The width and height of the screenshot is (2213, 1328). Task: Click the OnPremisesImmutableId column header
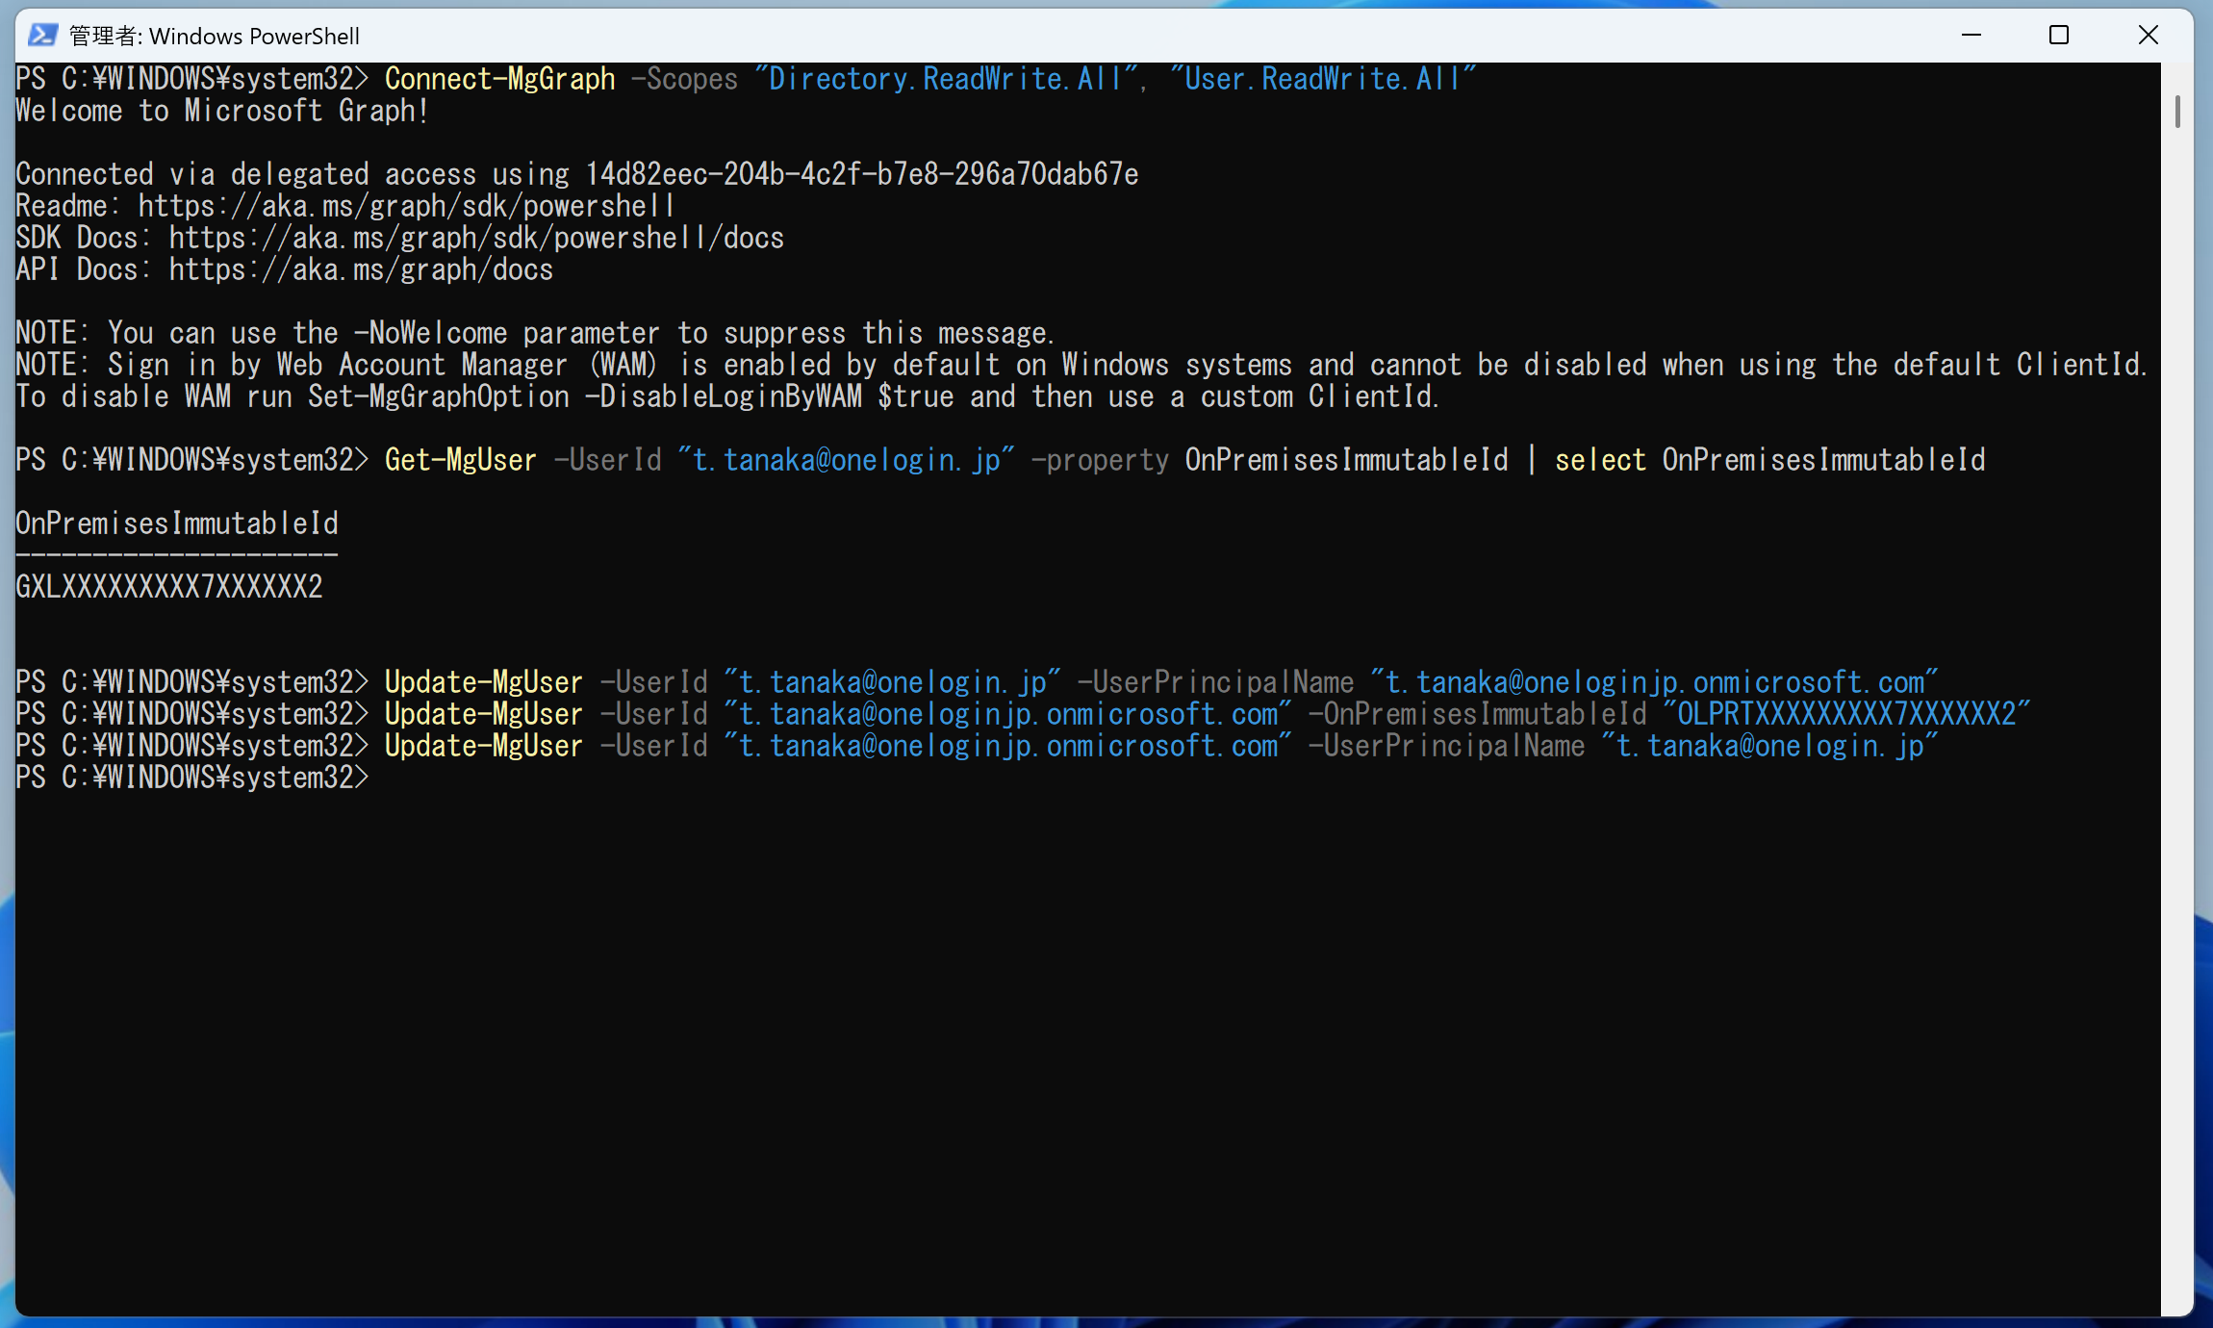pos(177,524)
